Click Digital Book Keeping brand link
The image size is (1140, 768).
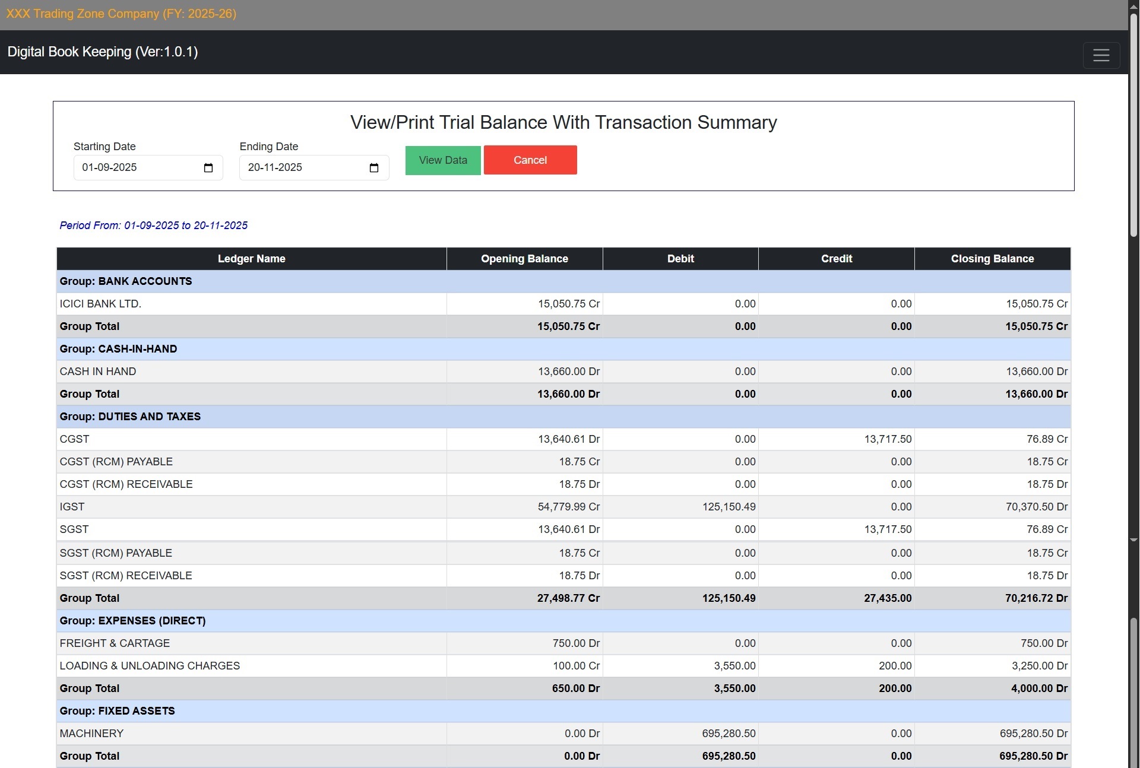[103, 52]
